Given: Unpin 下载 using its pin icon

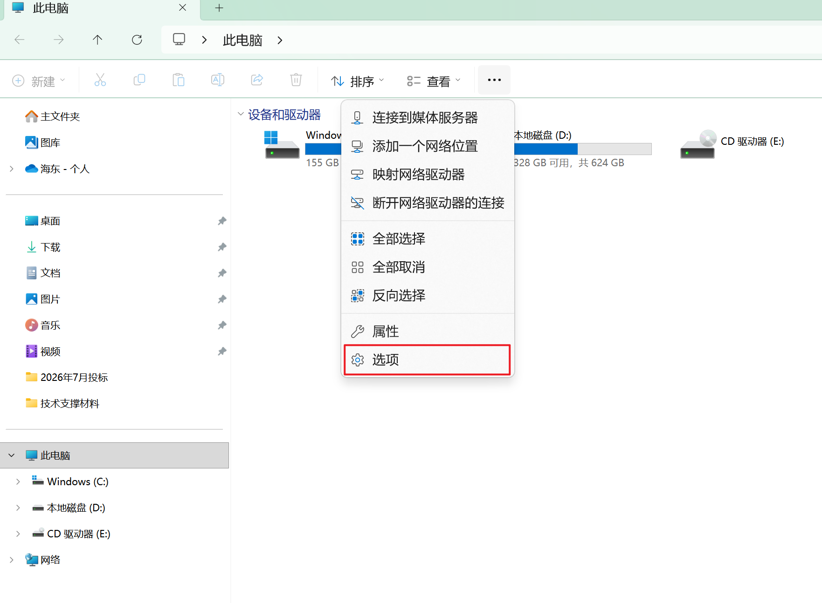Looking at the screenshot, I should pyautogui.click(x=222, y=247).
